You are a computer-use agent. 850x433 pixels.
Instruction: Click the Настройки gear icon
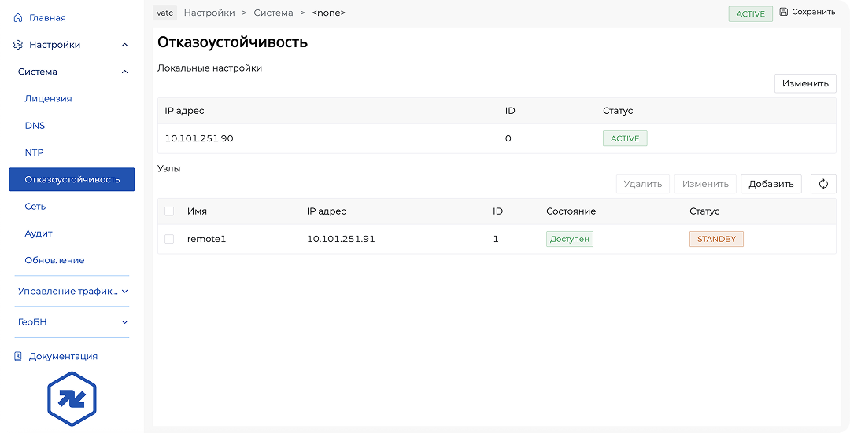18,45
